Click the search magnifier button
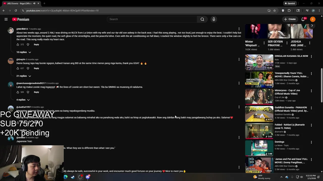 [x=202, y=19]
